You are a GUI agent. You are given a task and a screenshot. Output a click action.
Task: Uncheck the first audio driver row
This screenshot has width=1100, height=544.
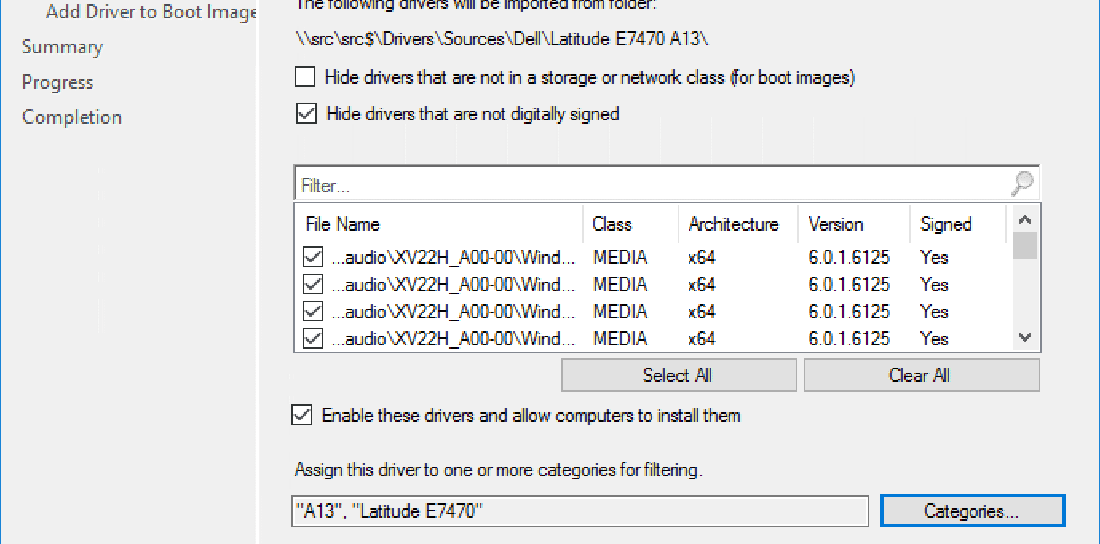[311, 257]
